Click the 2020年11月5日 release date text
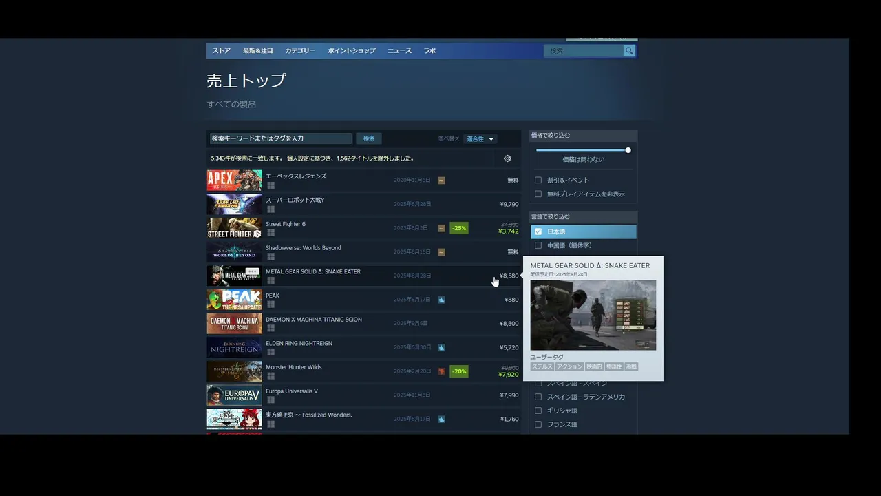Screen dimensions: 881x496 (x=412, y=180)
